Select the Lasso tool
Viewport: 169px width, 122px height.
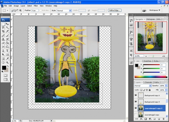[x=3, y=28]
